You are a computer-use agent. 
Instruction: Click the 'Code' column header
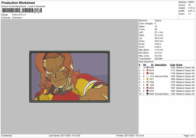[x=172, y=65]
